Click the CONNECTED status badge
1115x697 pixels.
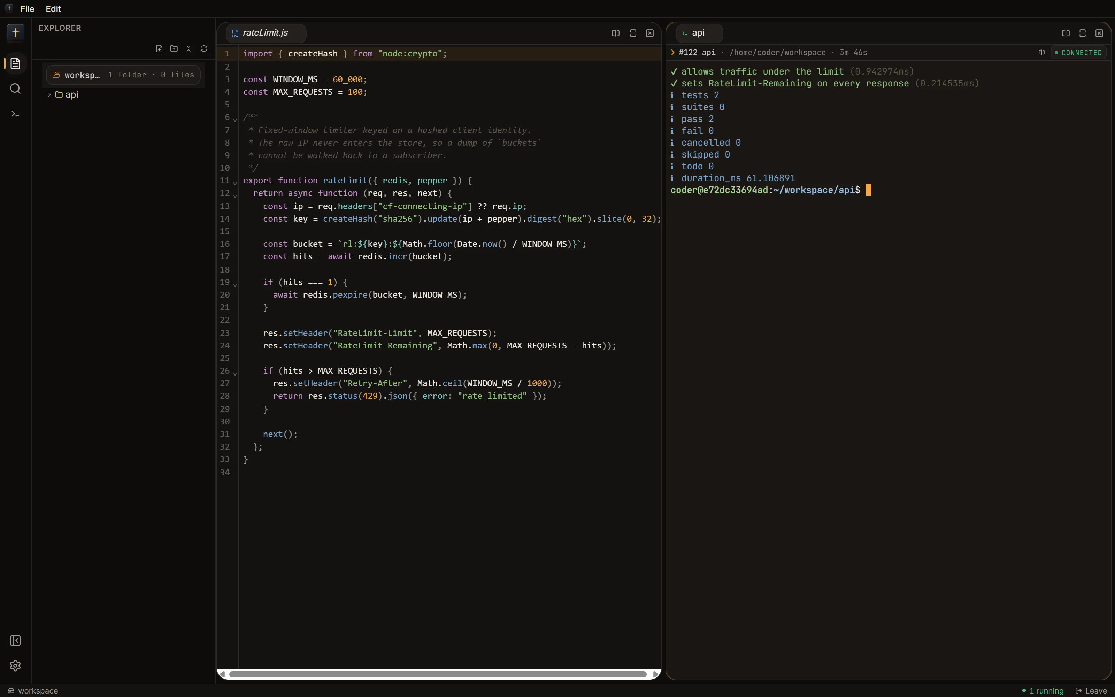1079,53
